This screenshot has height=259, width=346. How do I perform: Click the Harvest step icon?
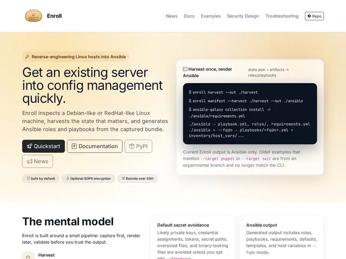(28, 256)
